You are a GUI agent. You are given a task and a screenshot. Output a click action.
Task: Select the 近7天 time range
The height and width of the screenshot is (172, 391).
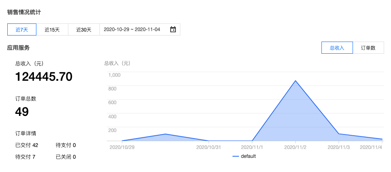click(x=22, y=29)
